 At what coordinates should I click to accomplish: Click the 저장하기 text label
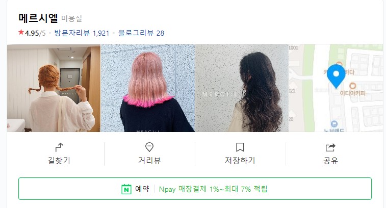click(240, 161)
